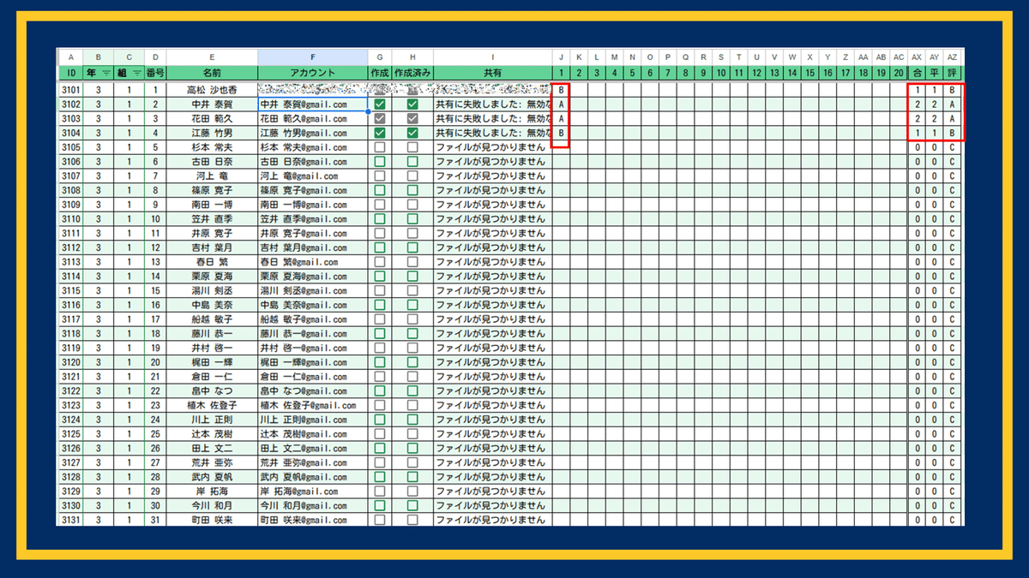
Task: Toggle the 作成済み checkbox for 花田 範久
Action: tap(412, 118)
